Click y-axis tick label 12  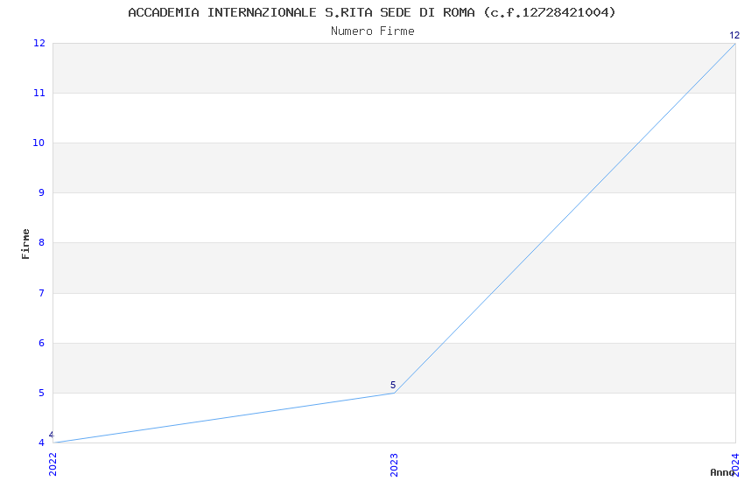click(39, 43)
